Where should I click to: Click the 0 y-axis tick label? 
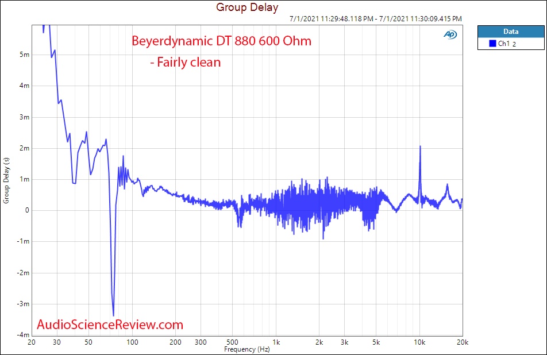click(27, 210)
